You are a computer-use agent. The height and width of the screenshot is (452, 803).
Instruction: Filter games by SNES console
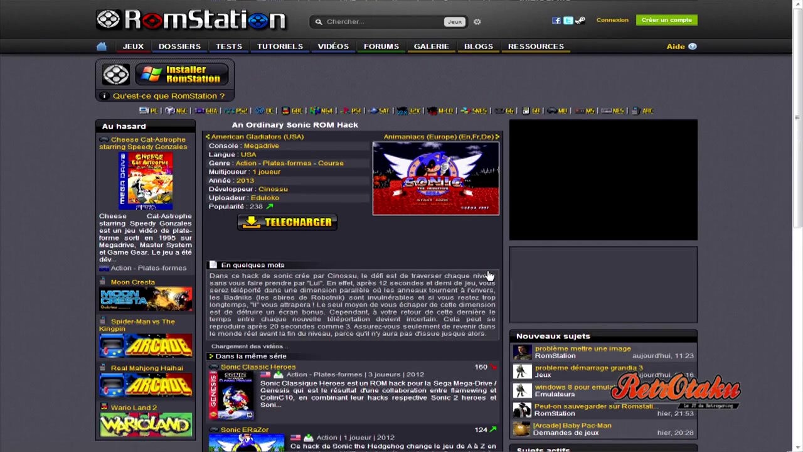(474, 110)
